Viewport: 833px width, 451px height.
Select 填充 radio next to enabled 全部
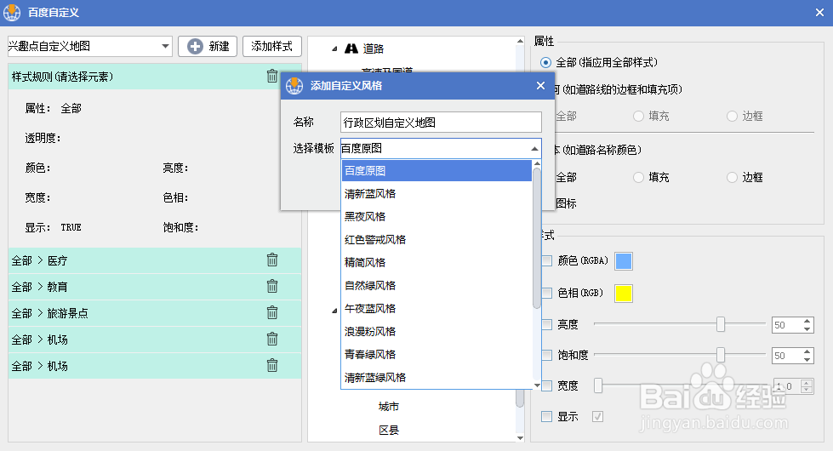pos(638,178)
